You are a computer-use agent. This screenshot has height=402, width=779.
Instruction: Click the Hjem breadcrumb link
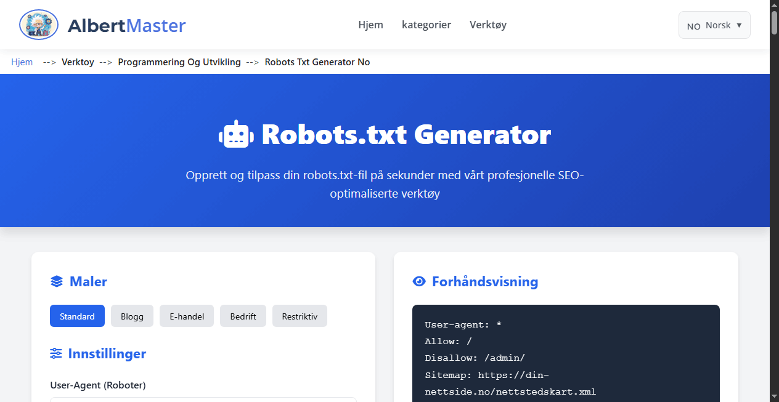click(x=22, y=62)
